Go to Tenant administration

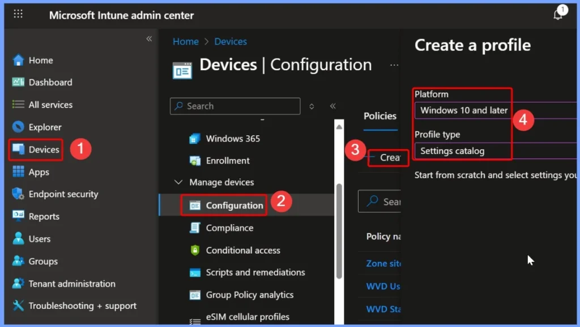coord(71,284)
